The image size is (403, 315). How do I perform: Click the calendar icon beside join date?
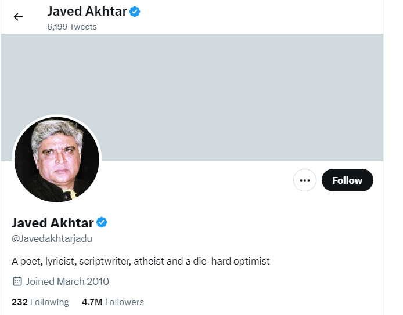[x=17, y=281]
